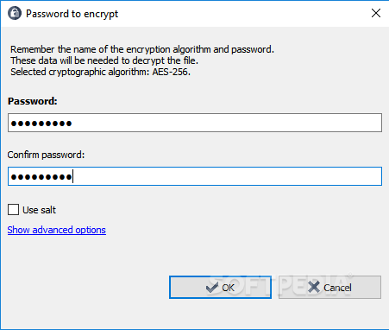
Task: Enable the Use salt checkbox
Action: pos(13,210)
